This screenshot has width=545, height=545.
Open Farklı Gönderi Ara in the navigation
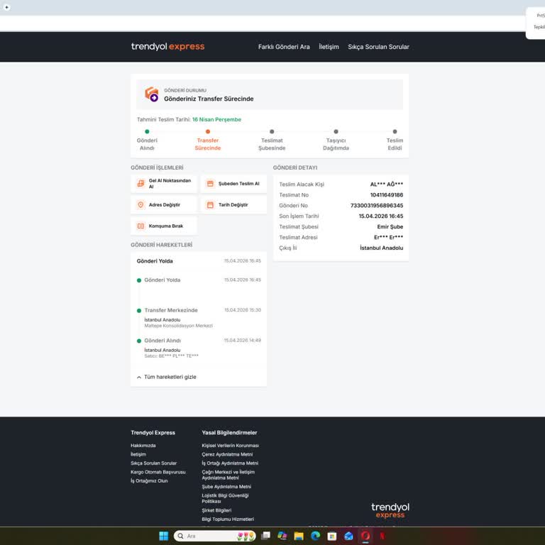(x=284, y=47)
